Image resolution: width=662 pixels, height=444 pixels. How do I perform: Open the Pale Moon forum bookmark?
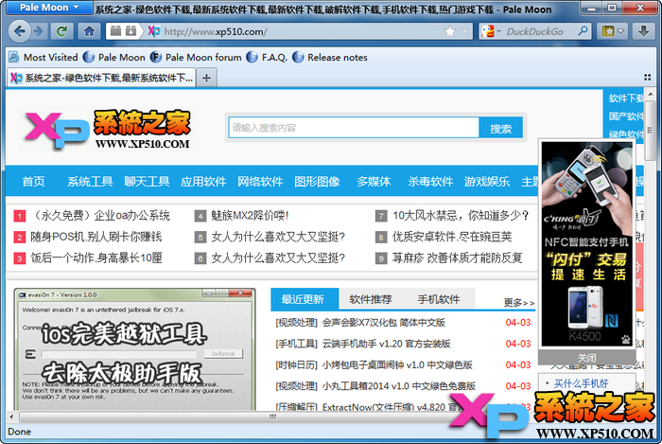[196, 57]
